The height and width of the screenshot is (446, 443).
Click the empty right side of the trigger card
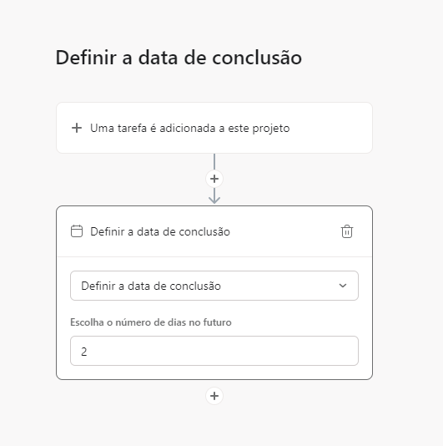pos(330,128)
